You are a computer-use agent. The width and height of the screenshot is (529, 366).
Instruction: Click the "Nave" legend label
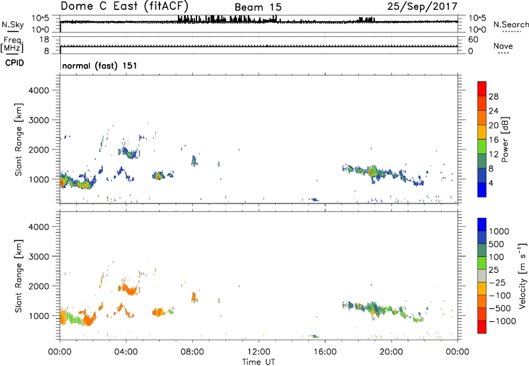(x=503, y=46)
